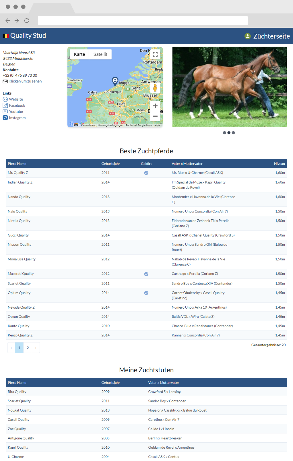Toggle map fullscreen view
Image resolution: width=293 pixels, height=461 pixels.
click(x=155, y=54)
